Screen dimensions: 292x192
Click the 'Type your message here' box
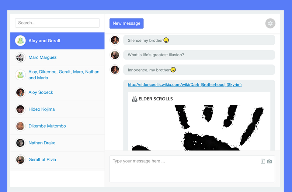coord(192,169)
